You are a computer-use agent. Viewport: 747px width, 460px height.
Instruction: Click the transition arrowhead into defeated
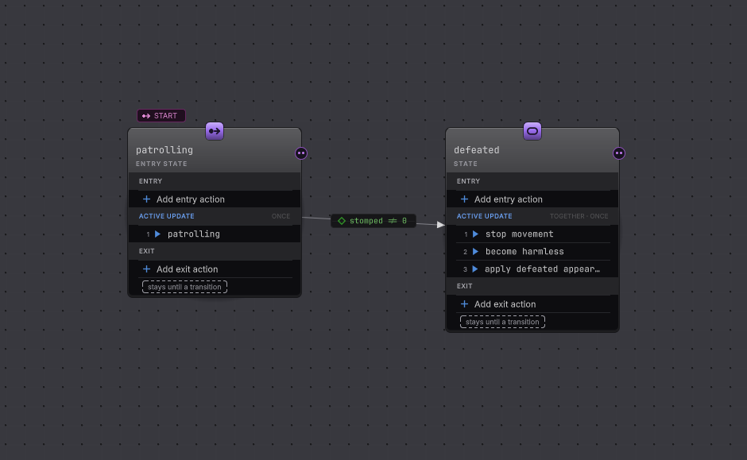point(441,225)
